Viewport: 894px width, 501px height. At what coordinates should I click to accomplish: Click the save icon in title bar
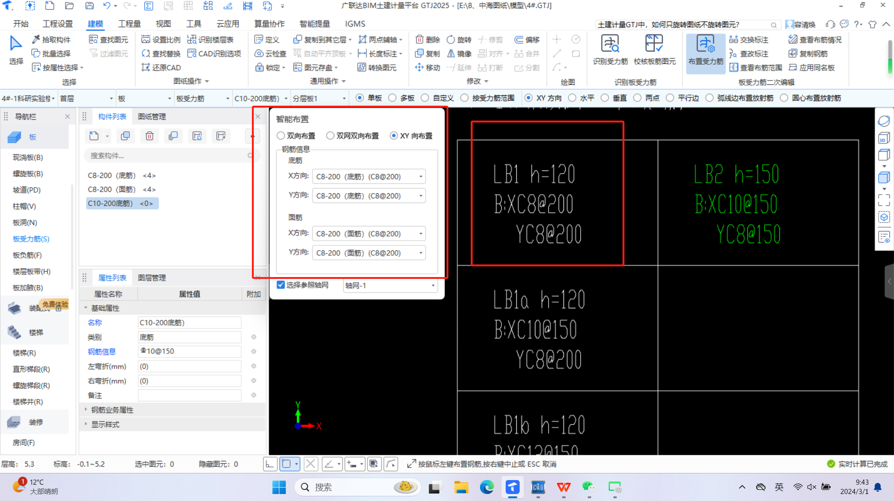pos(89,6)
